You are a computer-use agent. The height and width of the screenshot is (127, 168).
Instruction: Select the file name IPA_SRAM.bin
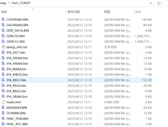(x=17, y=97)
